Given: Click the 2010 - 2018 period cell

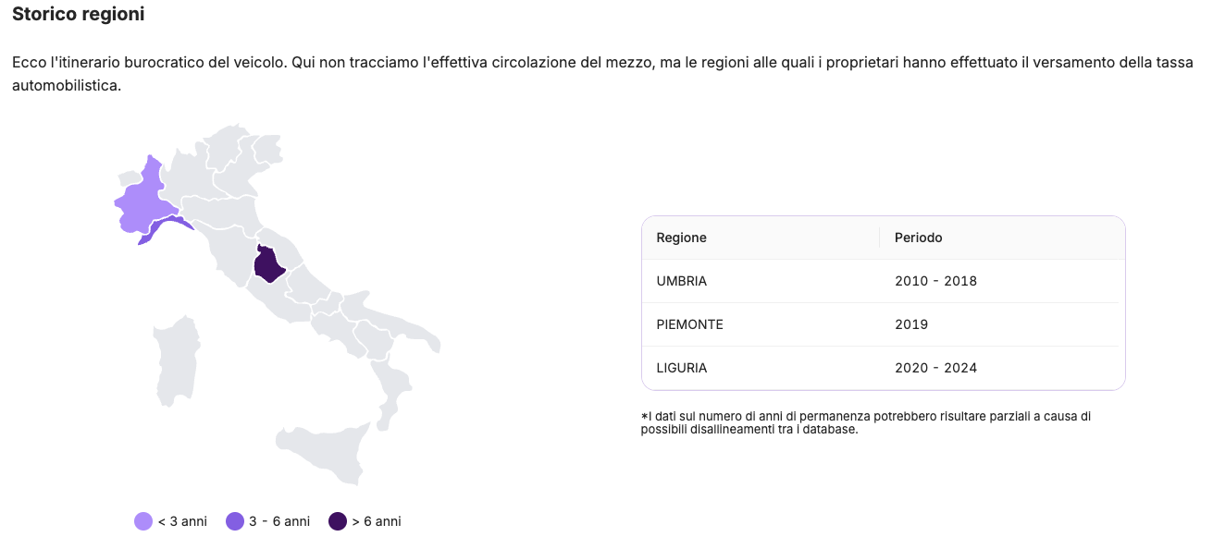Looking at the screenshot, I should [x=936, y=281].
